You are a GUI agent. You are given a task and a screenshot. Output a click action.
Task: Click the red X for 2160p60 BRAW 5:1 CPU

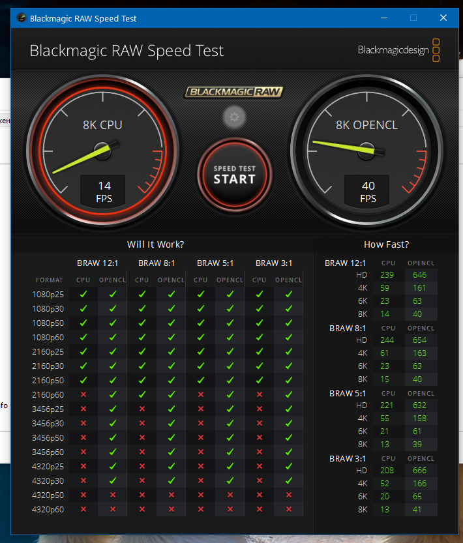(201, 394)
